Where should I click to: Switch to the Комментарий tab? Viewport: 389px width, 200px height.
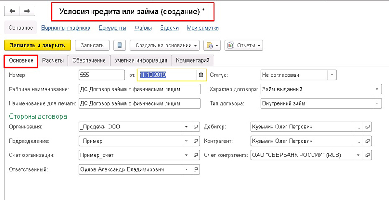tap(192, 60)
